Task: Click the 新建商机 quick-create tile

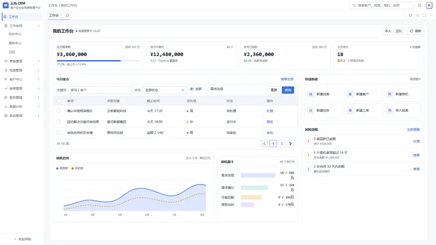Action: point(403,94)
